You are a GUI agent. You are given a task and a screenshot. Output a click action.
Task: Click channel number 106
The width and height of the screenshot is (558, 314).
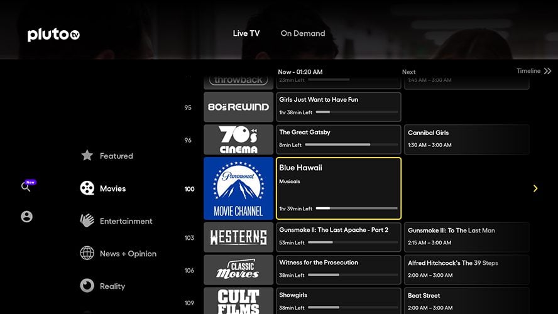(x=189, y=271)
